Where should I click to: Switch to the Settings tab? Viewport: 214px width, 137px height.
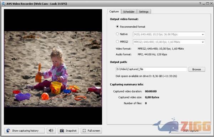point(144,12)
